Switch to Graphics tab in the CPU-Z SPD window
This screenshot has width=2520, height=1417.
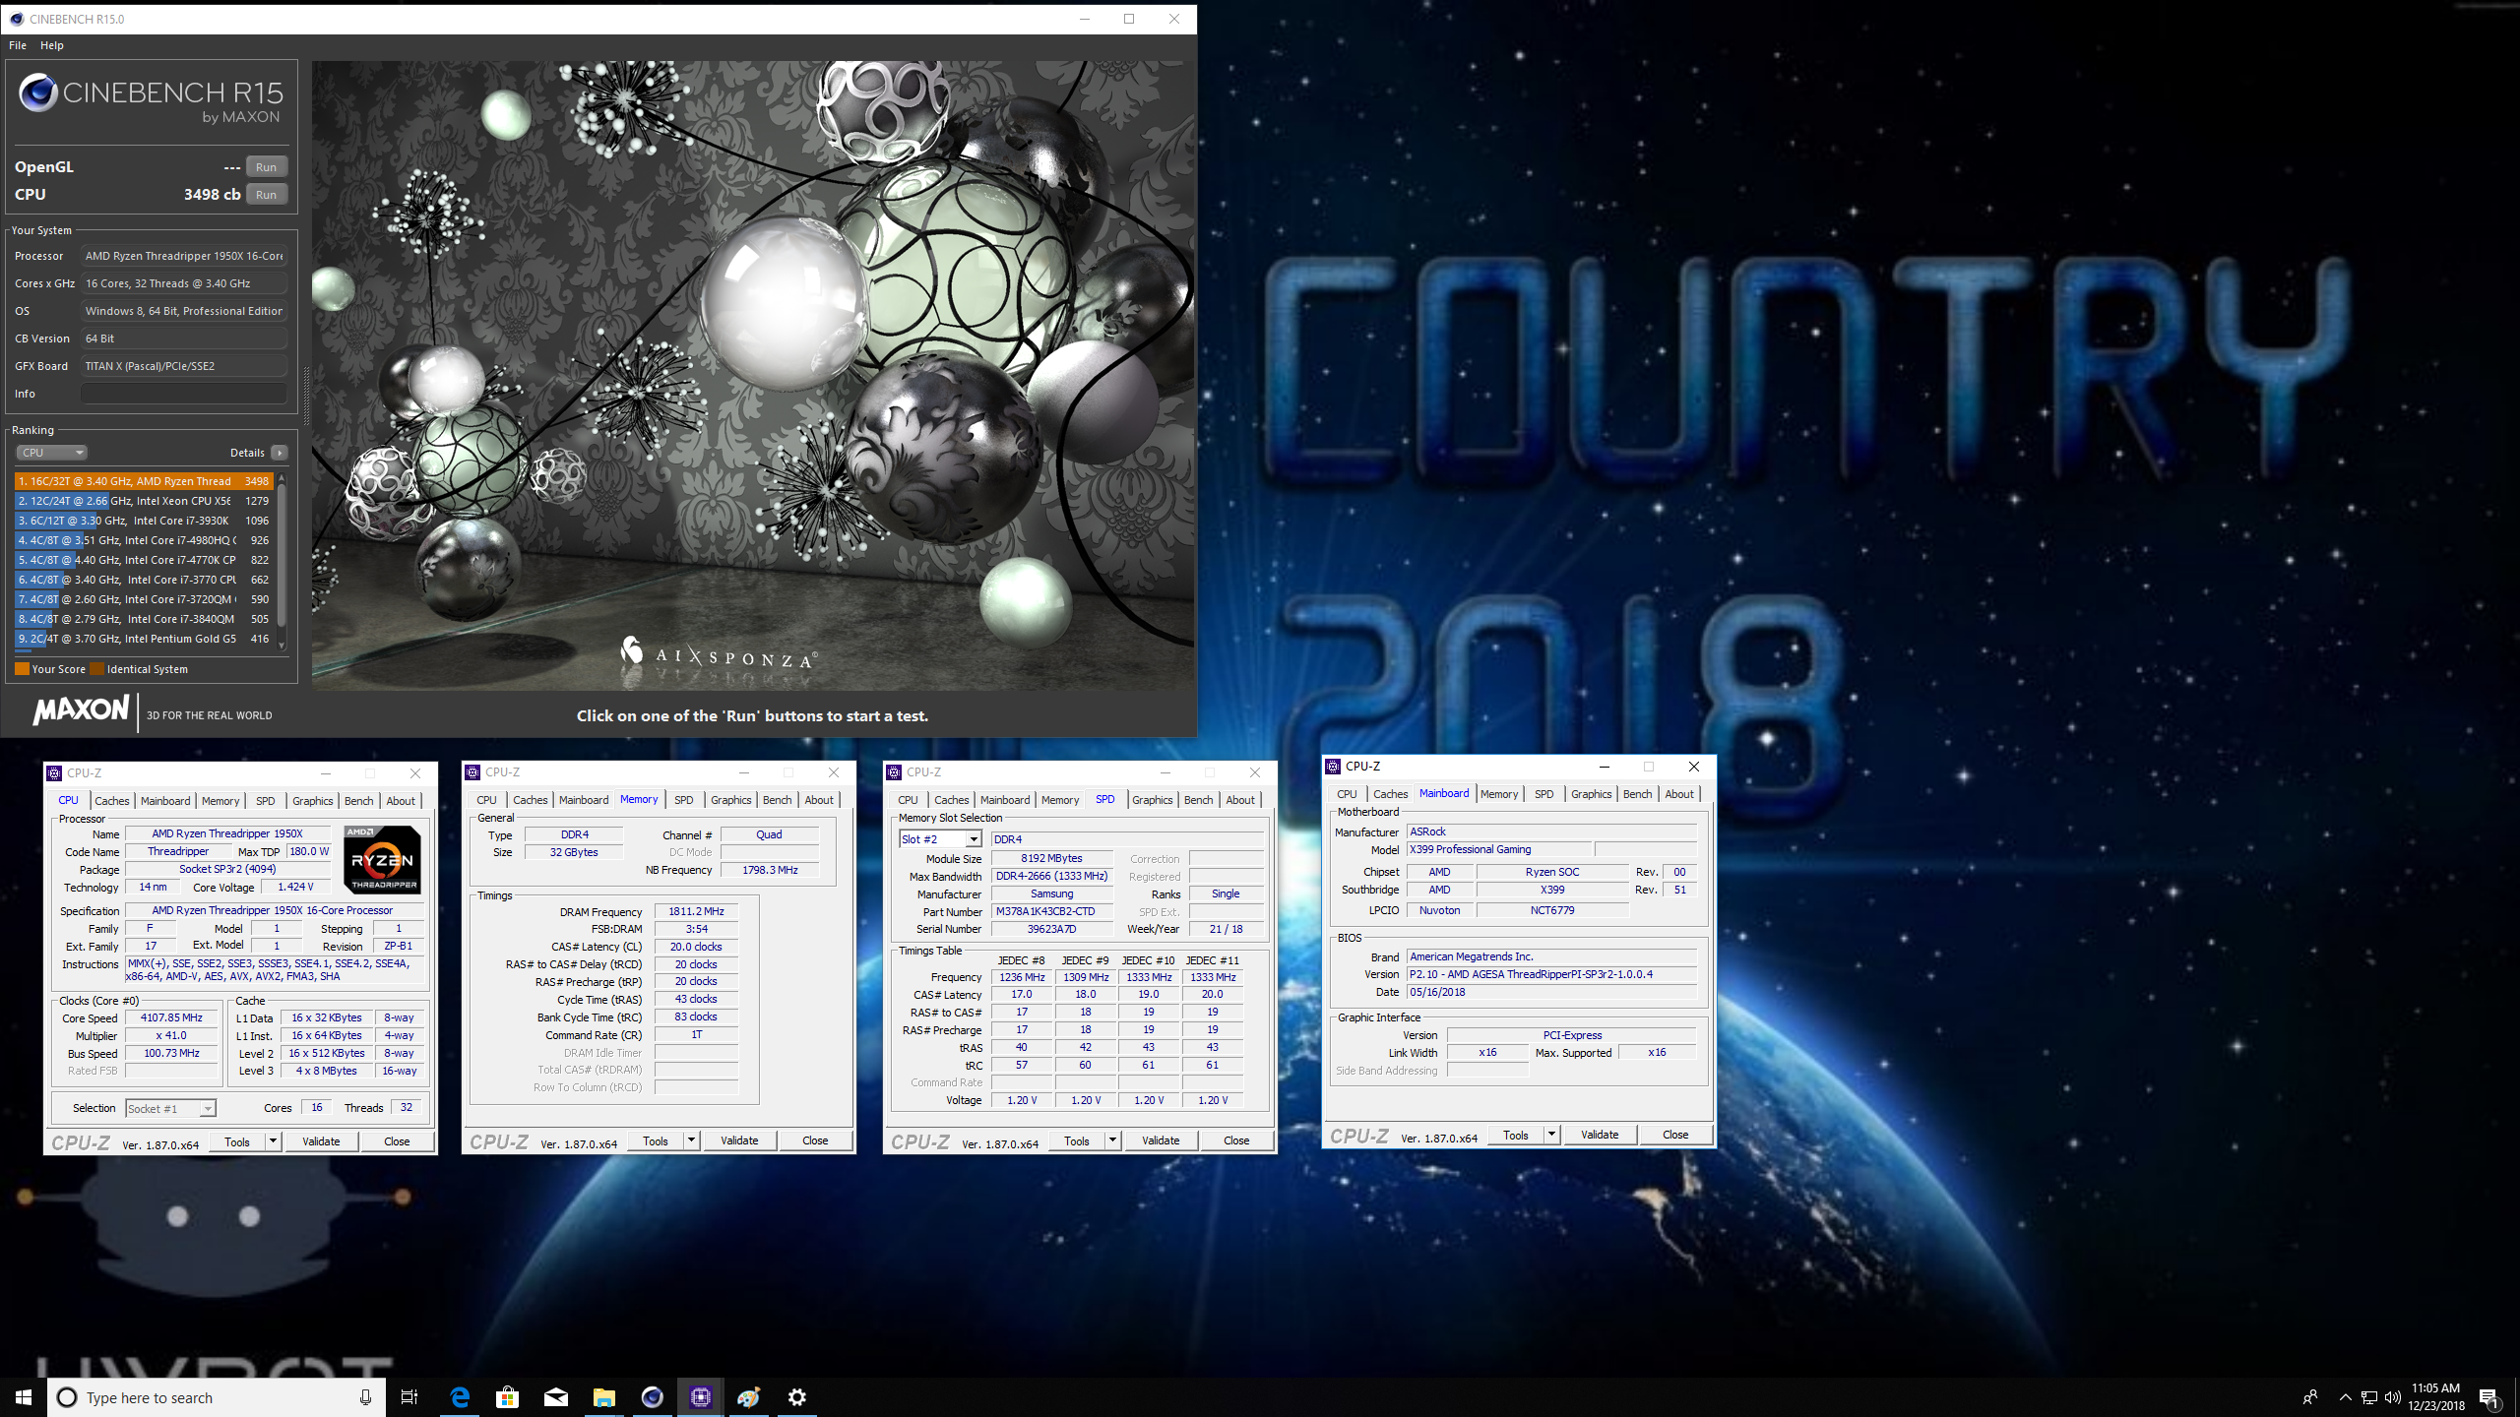pos(1152,800)
